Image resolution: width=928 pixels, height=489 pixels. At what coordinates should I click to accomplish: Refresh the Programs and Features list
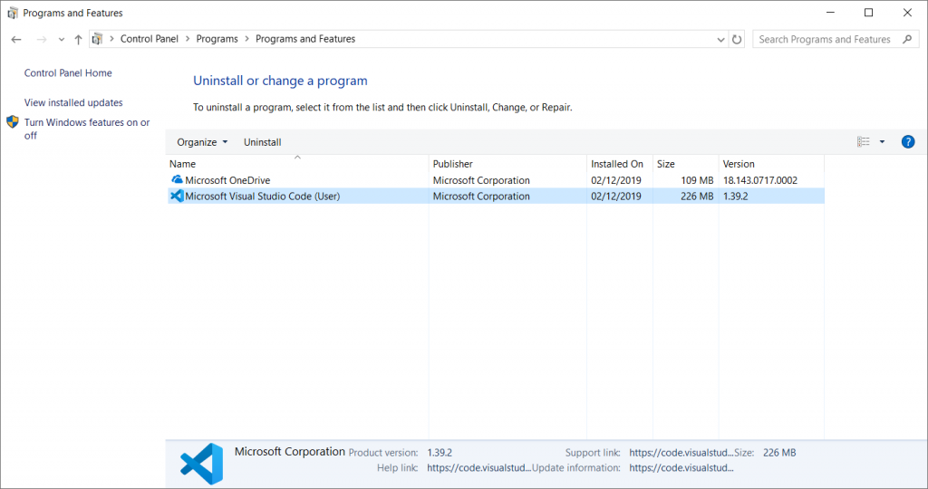coord(737,40)
